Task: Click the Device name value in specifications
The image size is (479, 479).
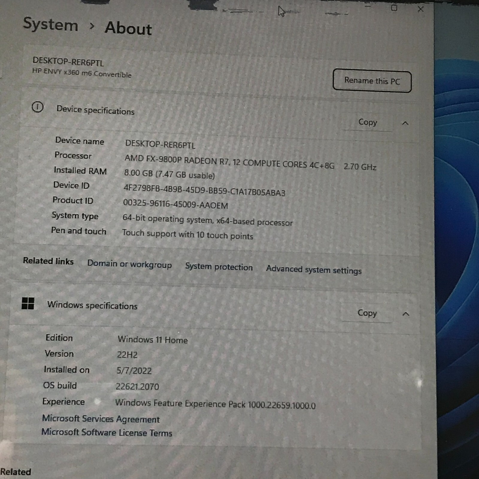Action: point(160,144)
